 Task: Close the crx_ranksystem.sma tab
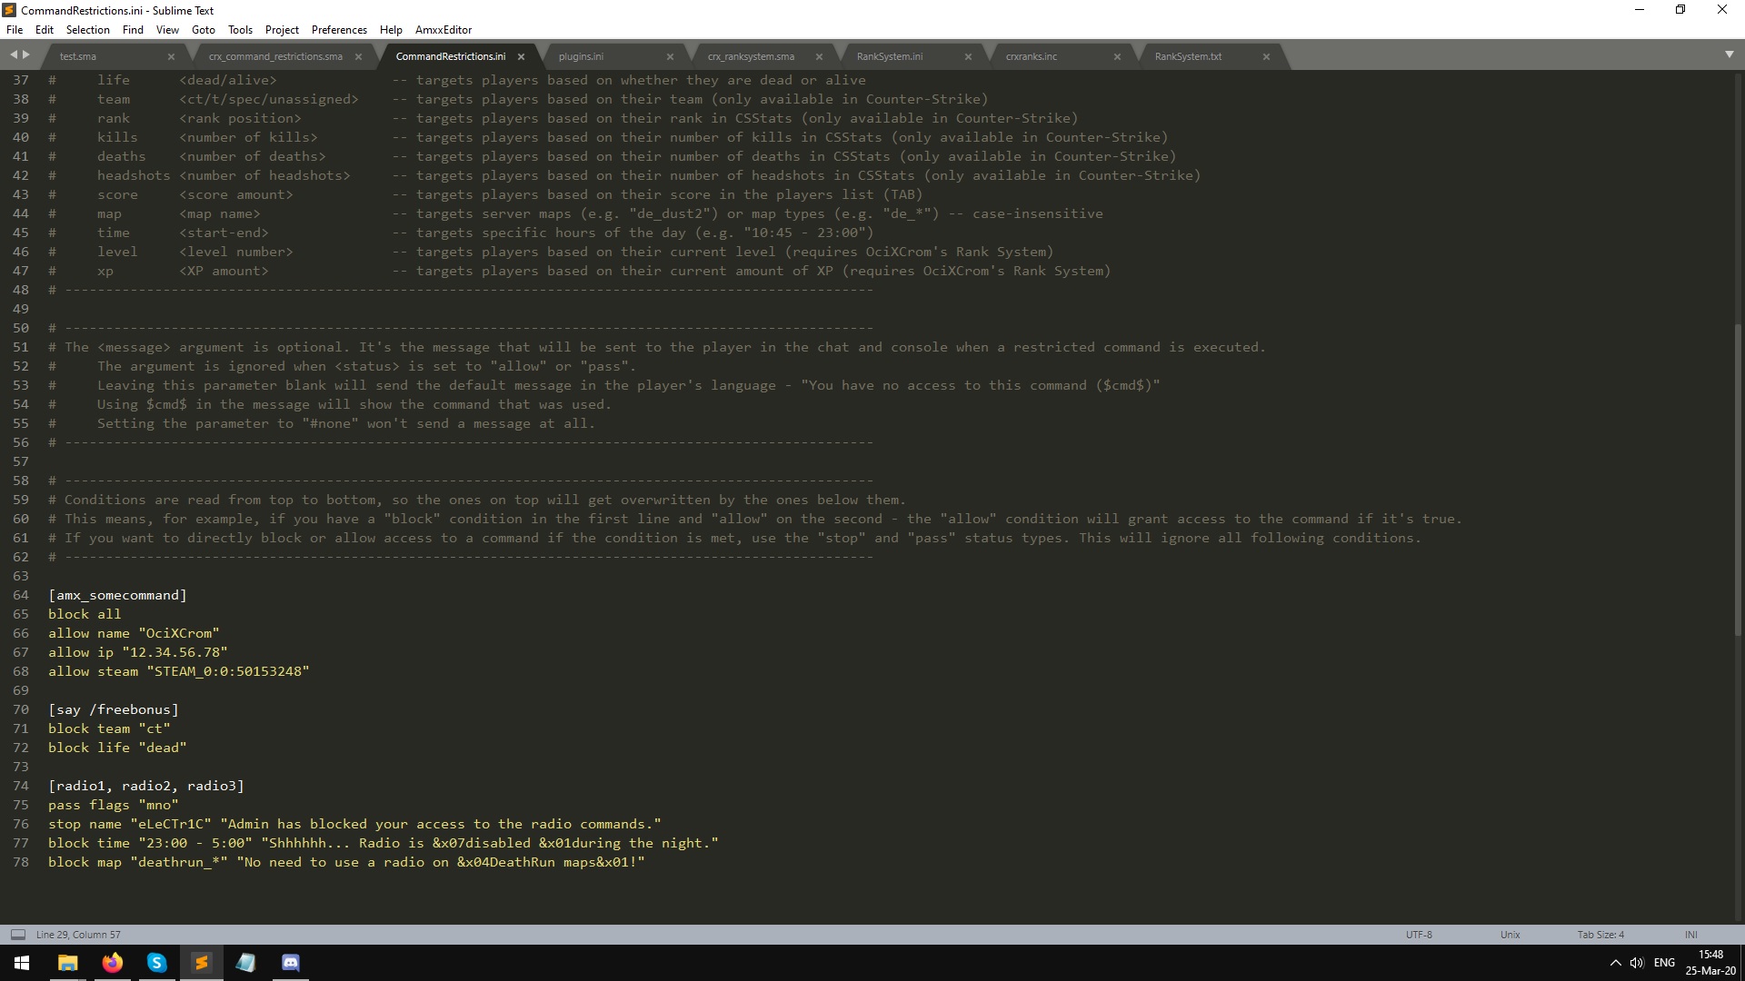click(x=819, y=56)
